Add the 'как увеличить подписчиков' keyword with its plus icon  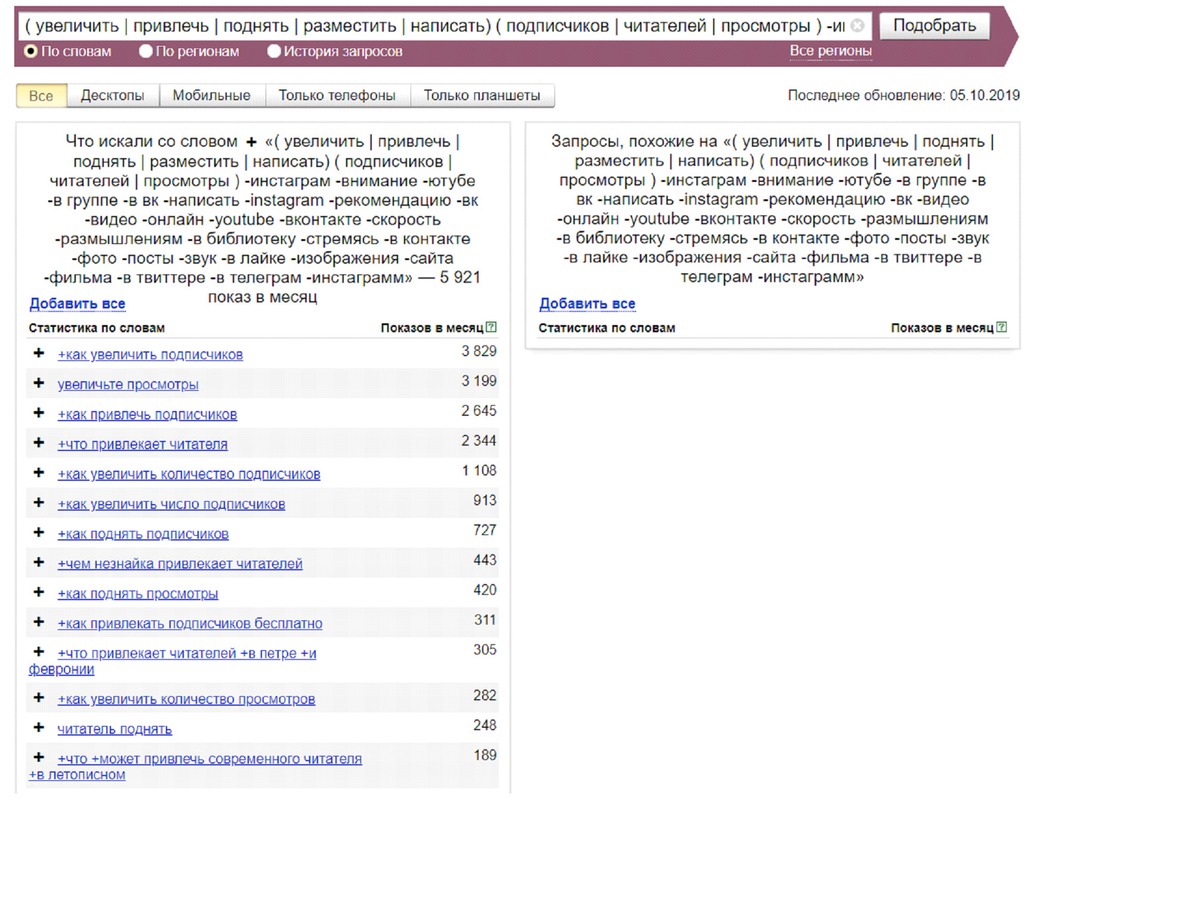click(x=39, y=353)
